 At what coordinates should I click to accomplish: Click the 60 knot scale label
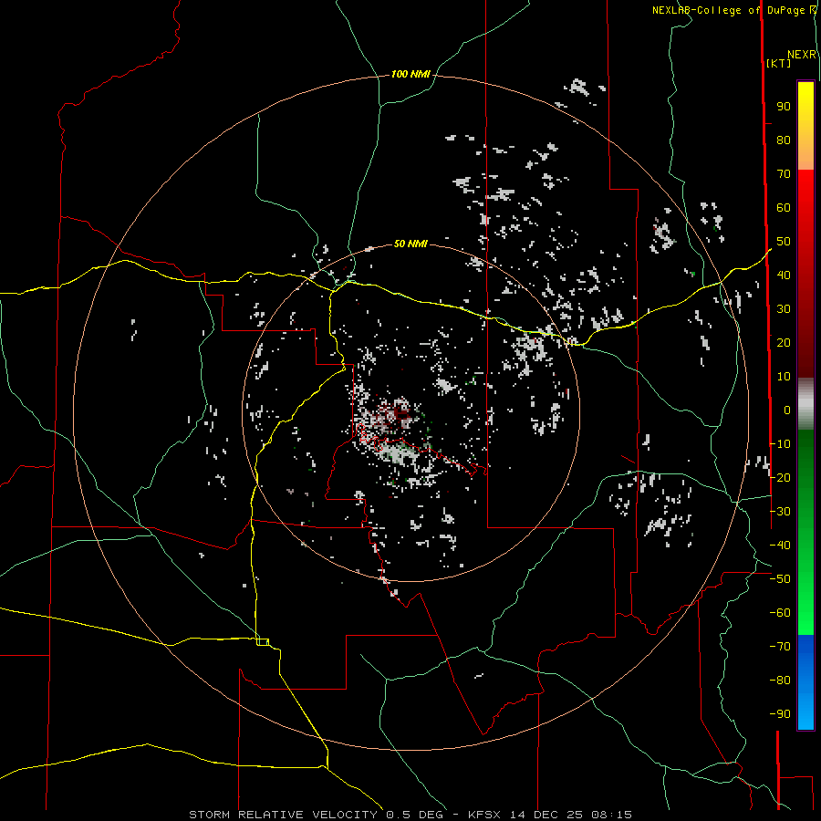[784, 208]
